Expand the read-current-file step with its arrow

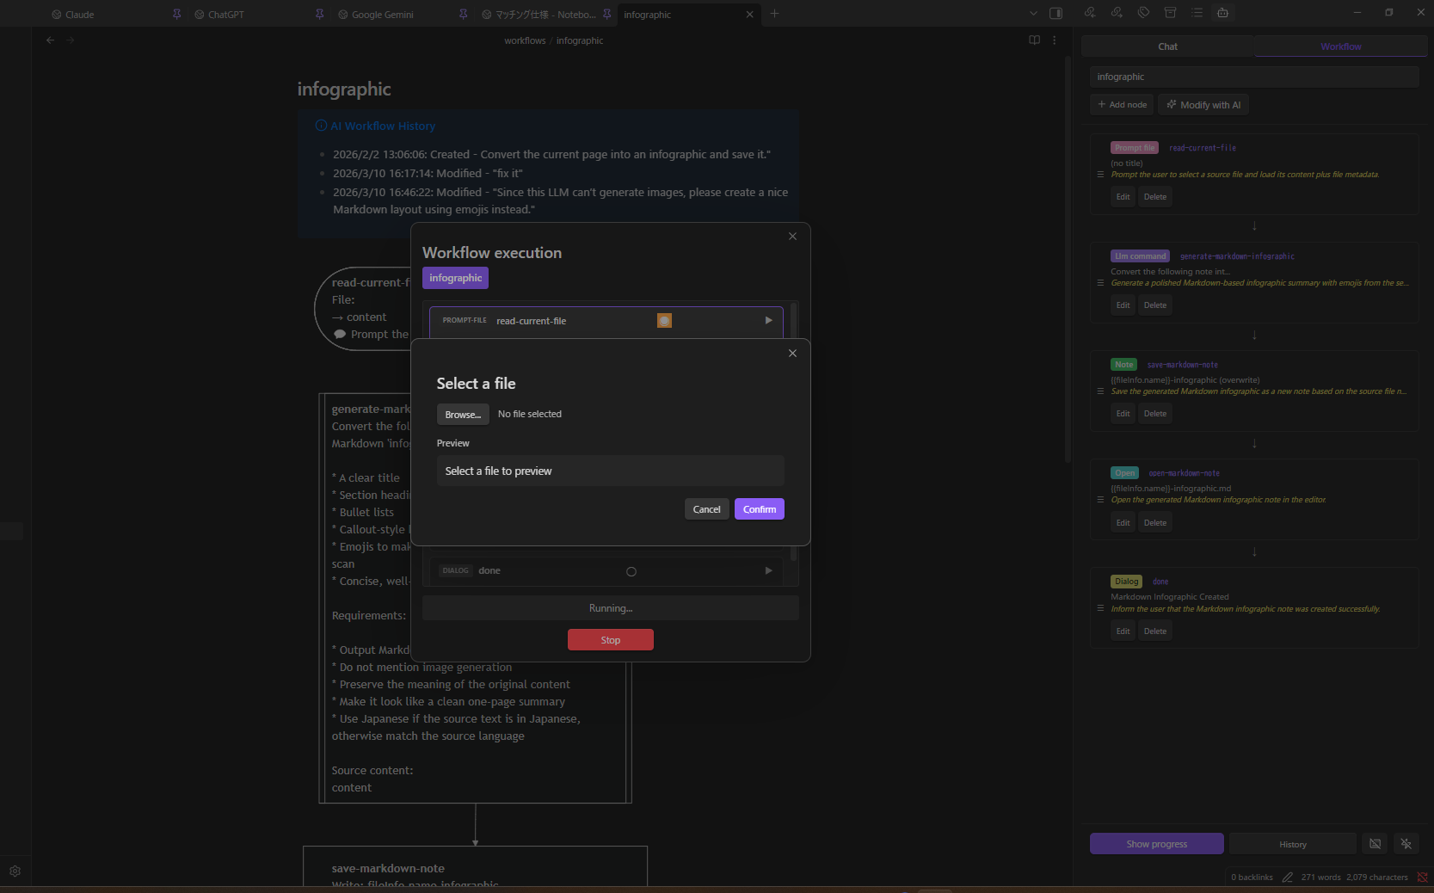pyautogui.click(x=768, y=320)
